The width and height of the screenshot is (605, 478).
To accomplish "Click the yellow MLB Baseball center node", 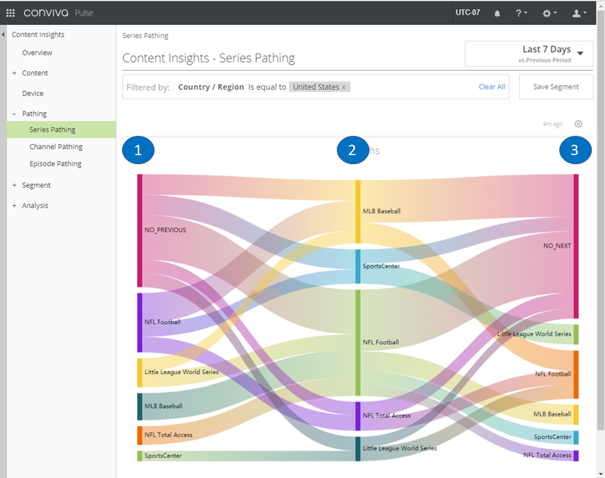I will [358, 212].
